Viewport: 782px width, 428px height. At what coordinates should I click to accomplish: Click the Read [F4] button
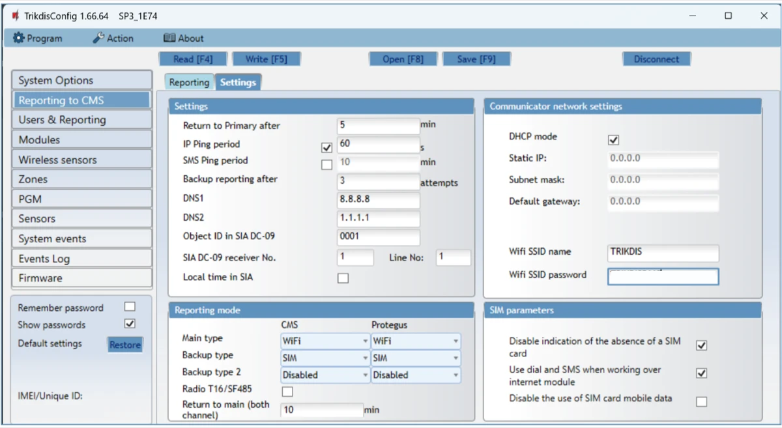[193, 59]
